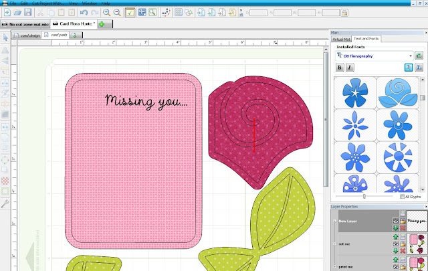Toggle the aspect ratio lock icon
Image resolution: width=428 pixels, height=271 pixels.
(344, 13)
